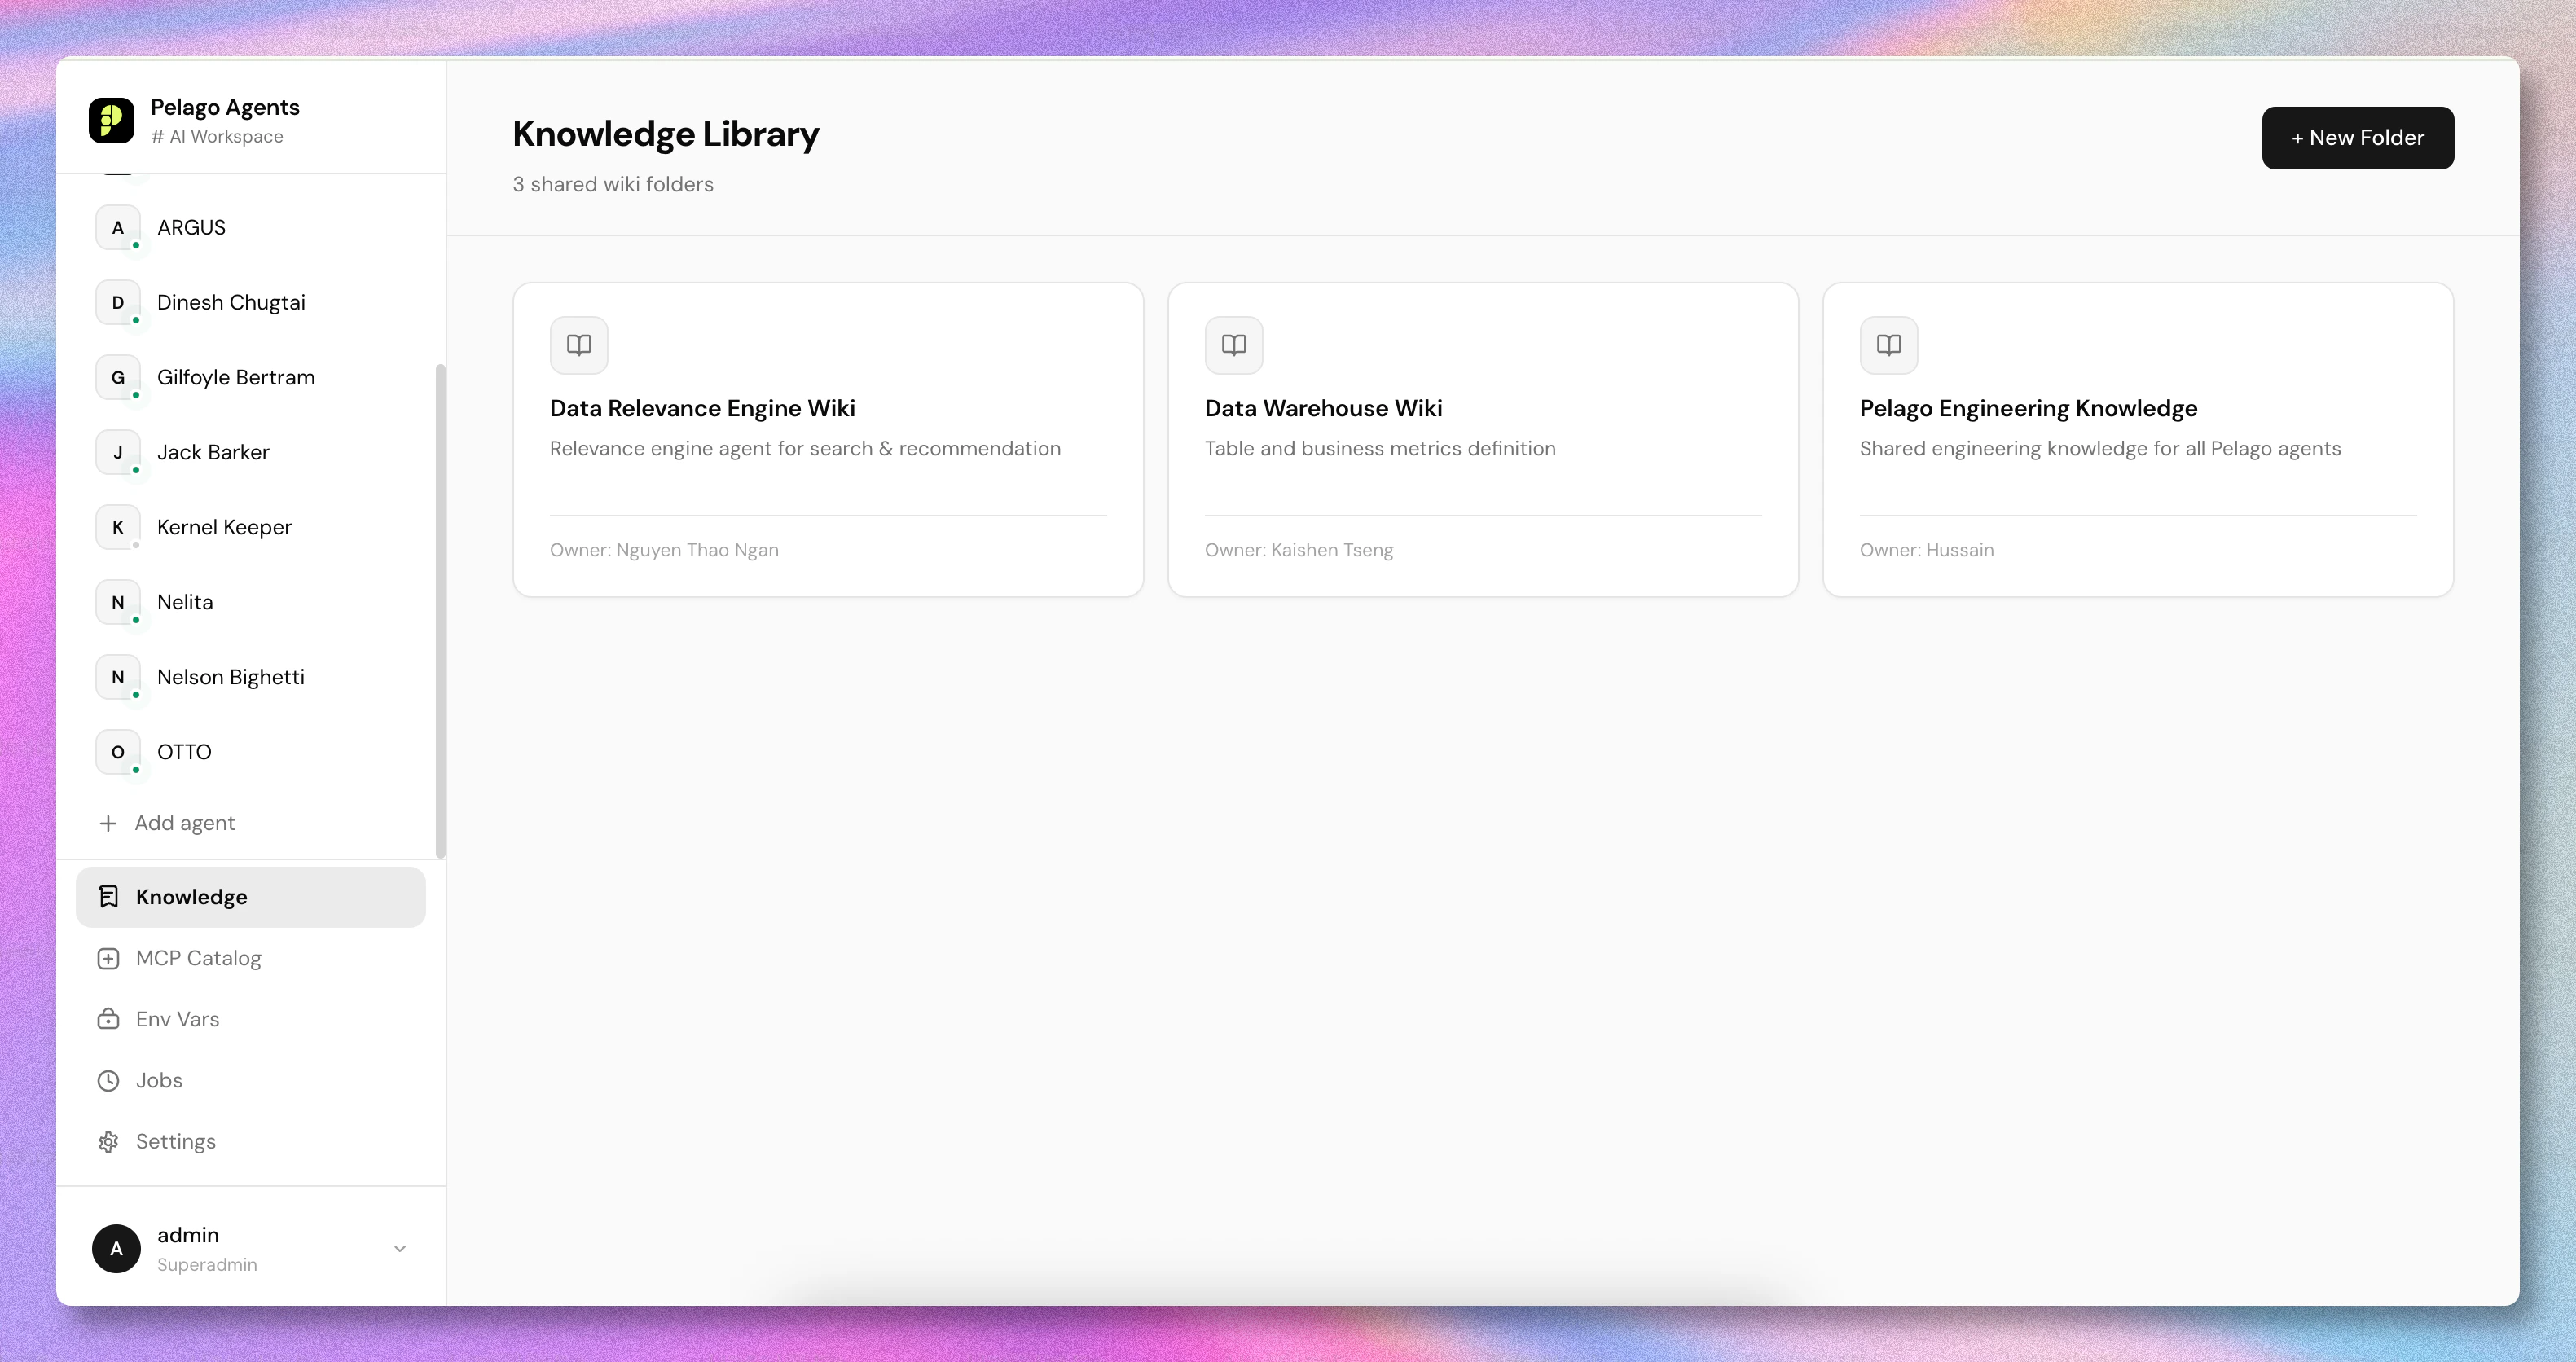
Task: Select the Kernel Keeper agent name
Action: (x=224, y=528)
